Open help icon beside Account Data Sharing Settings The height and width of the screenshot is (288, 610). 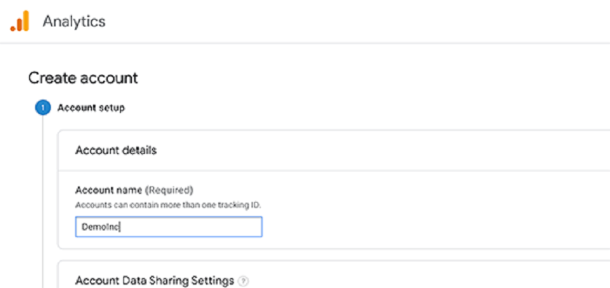click(x=243, y=281)
